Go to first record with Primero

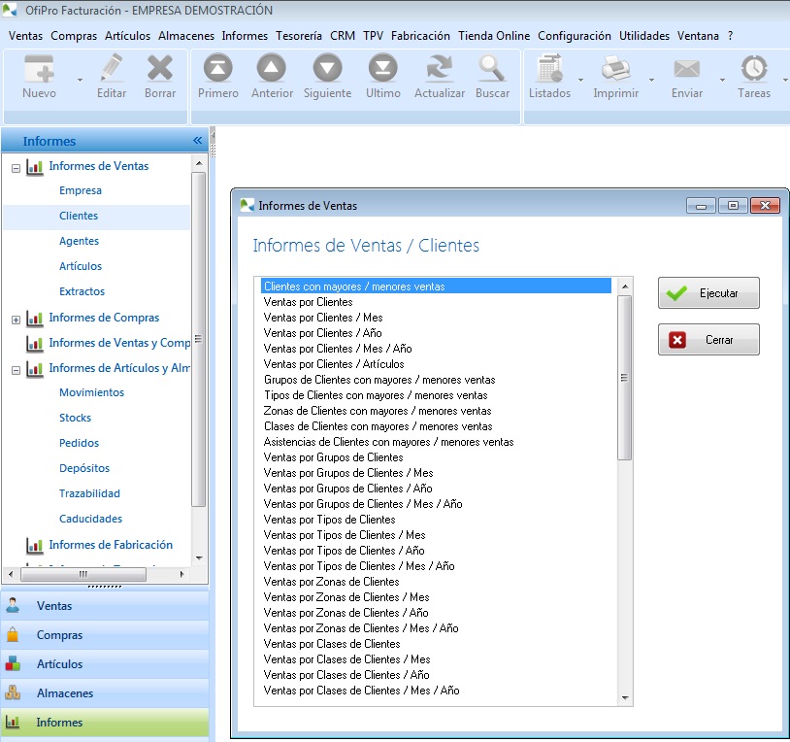click(217, 69)
